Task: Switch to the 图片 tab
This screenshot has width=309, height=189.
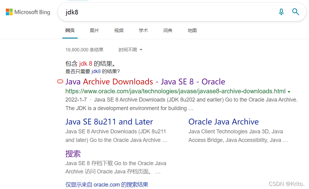Action: point(94,31)
